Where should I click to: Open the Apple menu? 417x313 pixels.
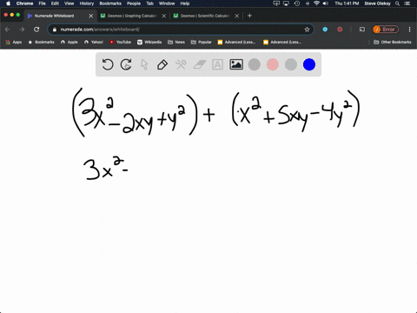click(8, 3)
